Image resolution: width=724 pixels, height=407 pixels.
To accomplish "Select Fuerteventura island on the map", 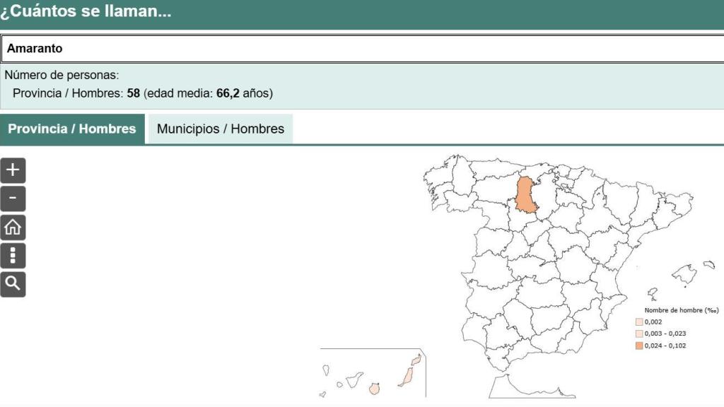I will click(x=407, y=376).
